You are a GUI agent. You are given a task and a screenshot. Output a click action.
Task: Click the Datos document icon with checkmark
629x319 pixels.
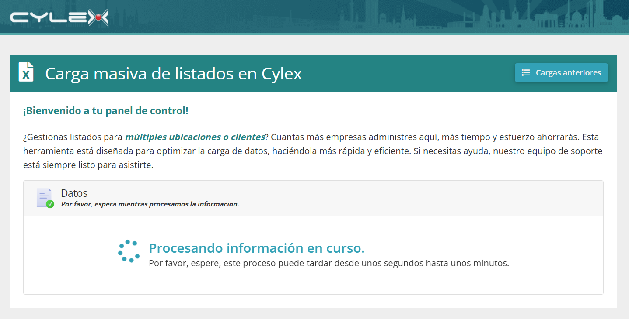(45, 198)
